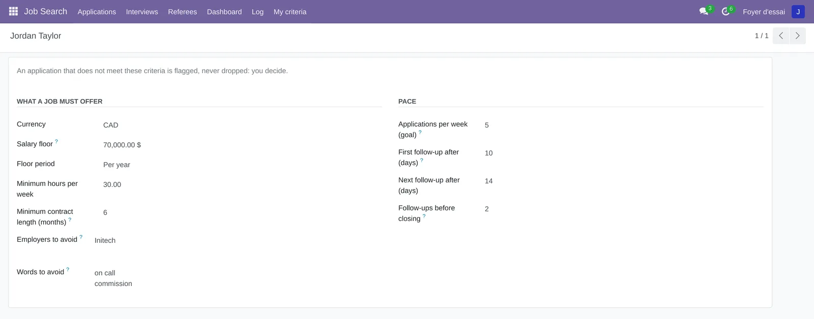Viewport: 814px width, 319px height.
Task: Show help for First follow-up after
Action: tap(422, 161)
